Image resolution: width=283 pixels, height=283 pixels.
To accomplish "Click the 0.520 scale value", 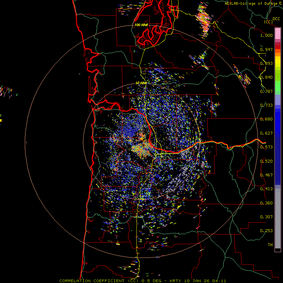I will [x=266, y=161].
